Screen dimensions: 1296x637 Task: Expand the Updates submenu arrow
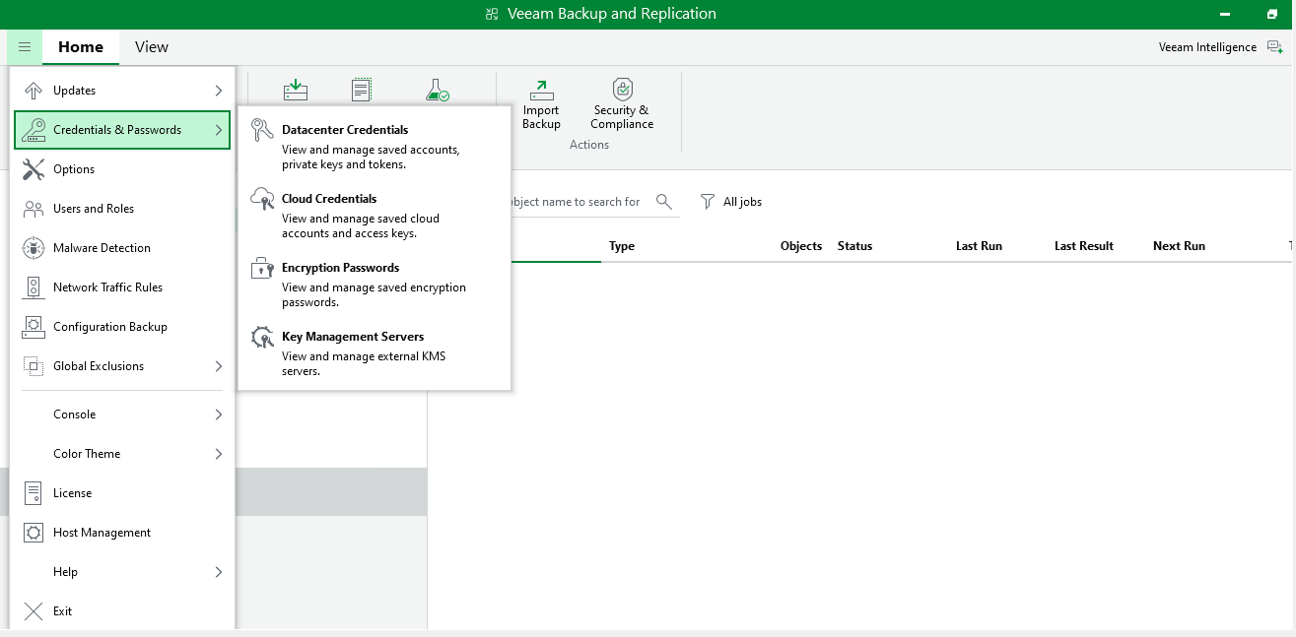pos(218,91)
